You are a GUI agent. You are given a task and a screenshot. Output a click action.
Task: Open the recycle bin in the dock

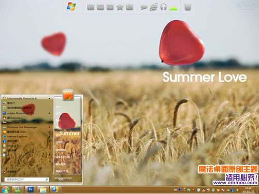click(188, 7)
